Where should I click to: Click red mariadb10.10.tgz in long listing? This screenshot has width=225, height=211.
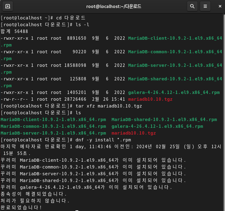(x=150, y=99)
